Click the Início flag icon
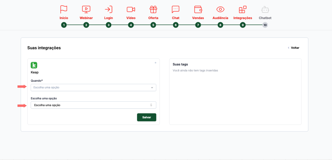The height and width of the screenshot is (160, 332). (64, 9)
